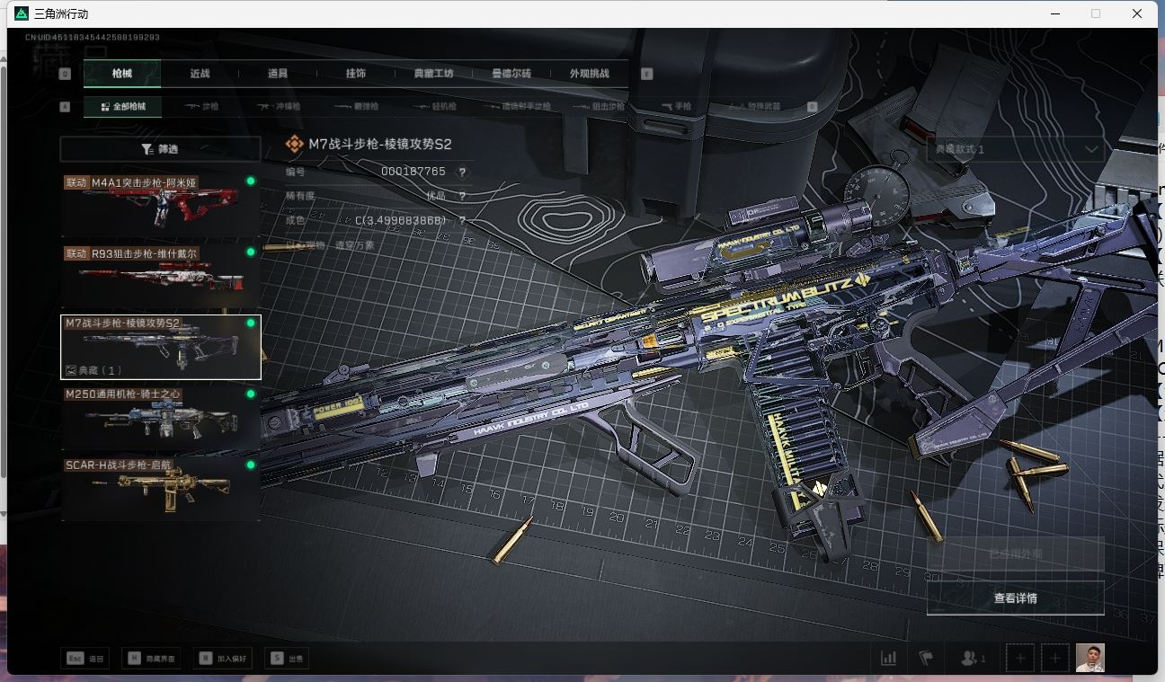
Task: Click the 隐藏界面 hide interface button
Action: click(x=153, y=659)
